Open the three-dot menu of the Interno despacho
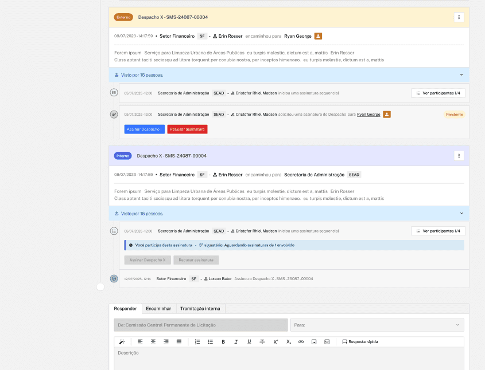485x370 pixels. 459,156
